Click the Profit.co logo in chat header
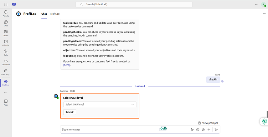This screenshot has height=137, width=268. coord(18,14)
